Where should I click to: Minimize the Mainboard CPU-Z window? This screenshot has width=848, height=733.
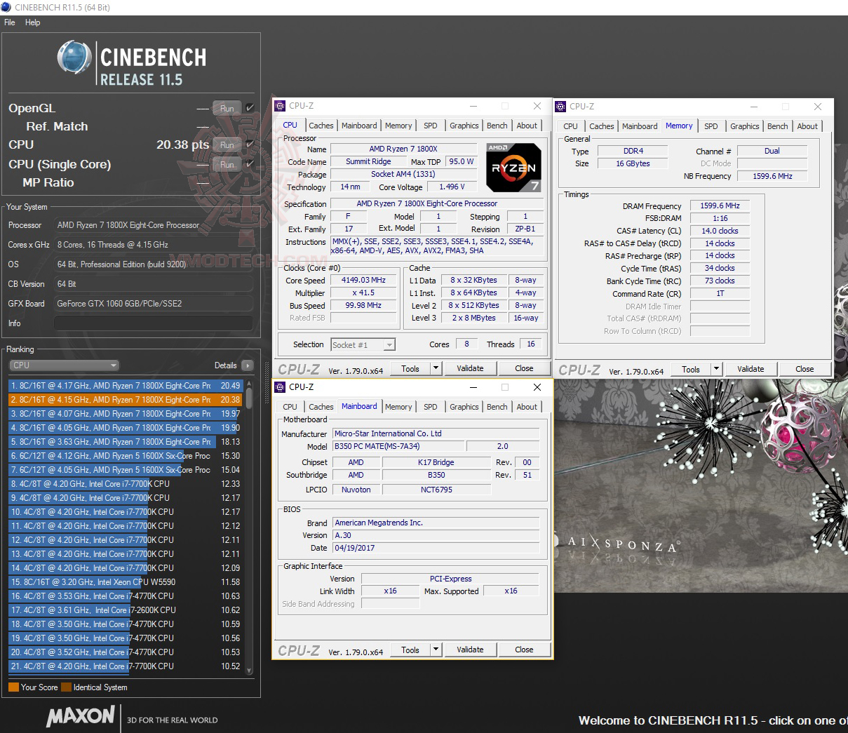tap(473, 387)
